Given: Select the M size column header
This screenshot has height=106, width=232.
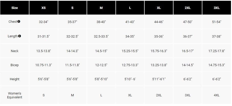Looking at the screenshot, I should point(101,8).
